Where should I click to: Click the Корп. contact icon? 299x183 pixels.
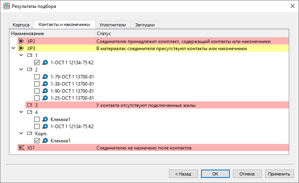pos(29,134)
